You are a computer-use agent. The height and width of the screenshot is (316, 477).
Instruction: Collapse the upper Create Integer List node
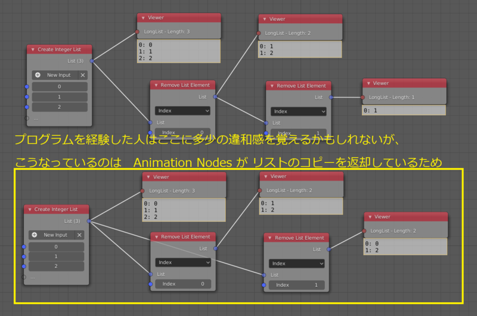click(33, 49)
